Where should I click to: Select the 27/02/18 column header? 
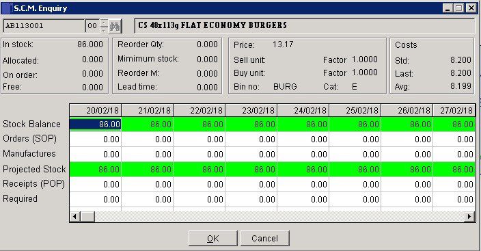point(454,110)
